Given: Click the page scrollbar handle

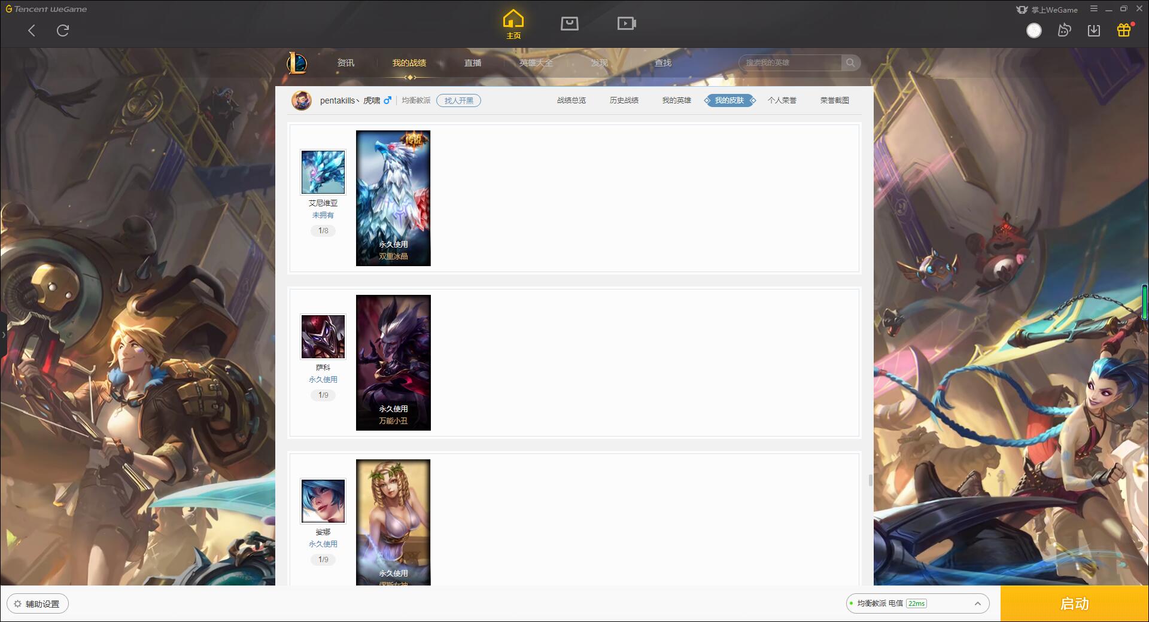Looking at the screenshot, I should 870,480.
